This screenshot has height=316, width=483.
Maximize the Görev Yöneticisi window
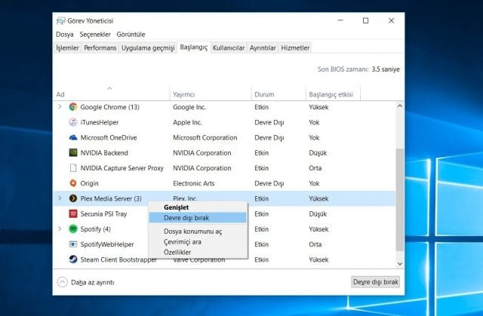click(365, 20)
